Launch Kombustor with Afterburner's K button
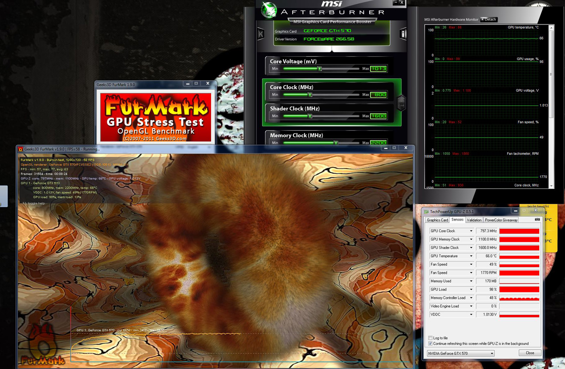565x369 pixels. (x=261, y=34)
